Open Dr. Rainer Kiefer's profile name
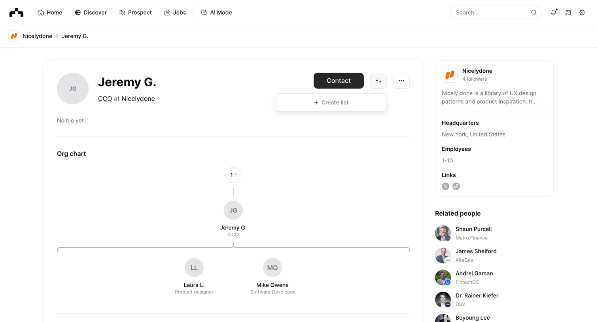The width and height of the screenshot is (598, 322). 477,295
